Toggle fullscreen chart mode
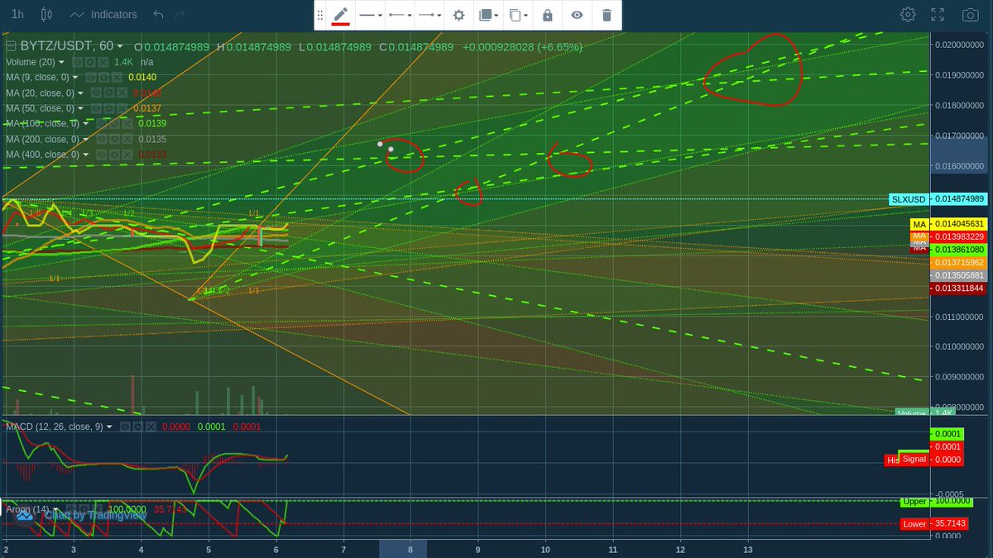Image resolution: width=993 pixels, height=558 pixels. point(938,15)
